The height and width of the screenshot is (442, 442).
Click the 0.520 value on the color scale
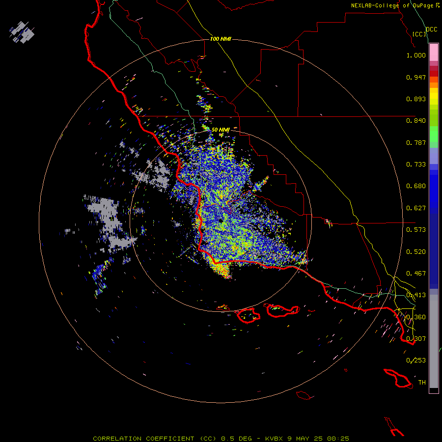click(x=416, y=252)
